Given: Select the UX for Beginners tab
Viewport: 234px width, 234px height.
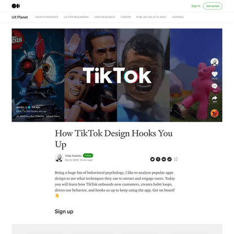Looking at the screenshot, I should tap(76, 17).
